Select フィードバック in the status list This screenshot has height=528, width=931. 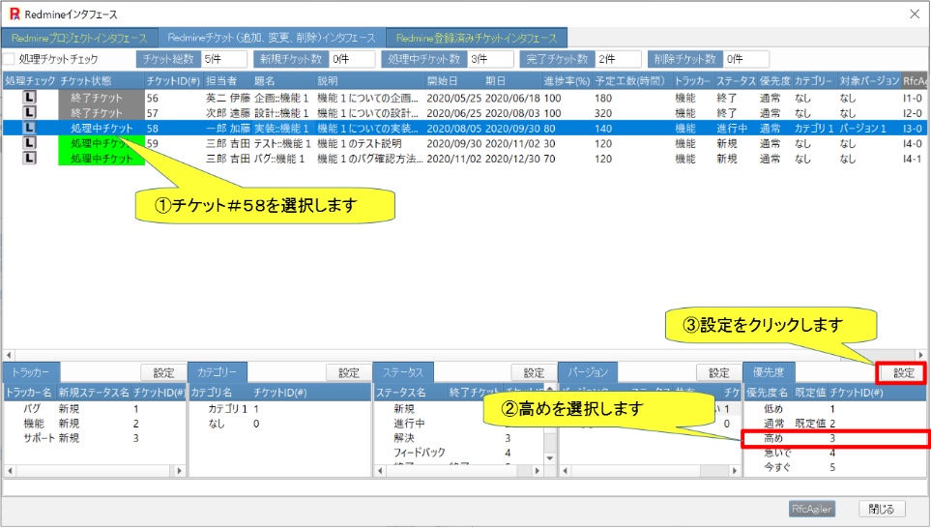tap(459, 453)
